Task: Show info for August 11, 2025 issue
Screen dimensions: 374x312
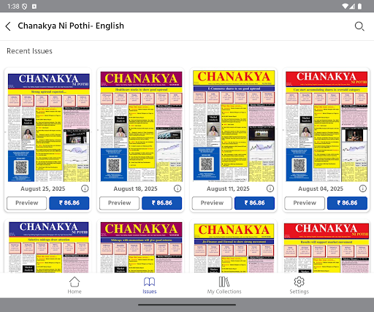Action: tap(270, 189)
